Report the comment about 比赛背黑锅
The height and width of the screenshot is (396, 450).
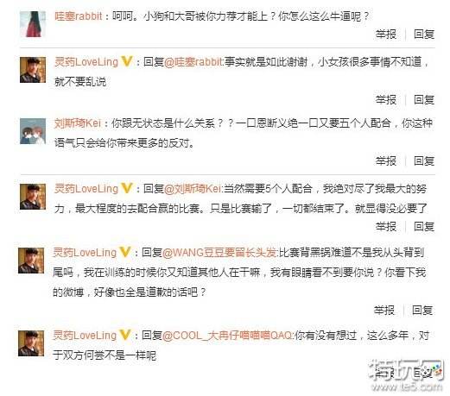tap(384, 310)
